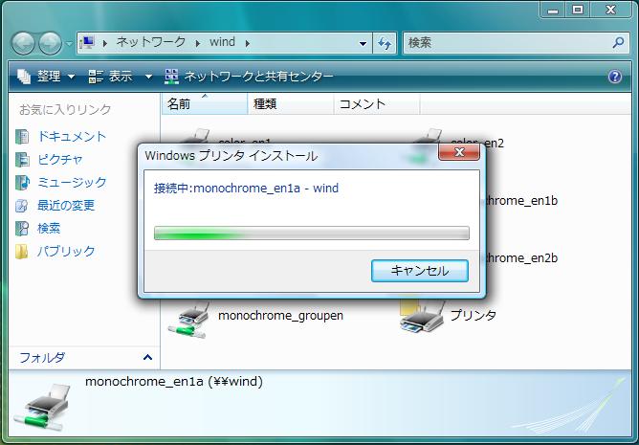Click the green installation progress bar
This screenshot has height=445, width=639.
point(312,233)
